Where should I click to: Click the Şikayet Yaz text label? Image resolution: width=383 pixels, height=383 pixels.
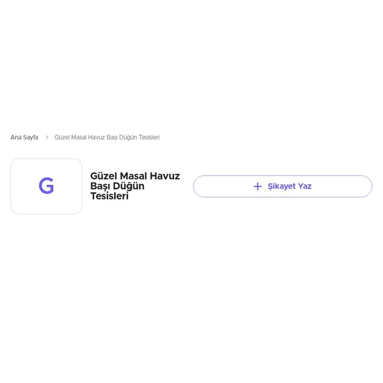289,186
